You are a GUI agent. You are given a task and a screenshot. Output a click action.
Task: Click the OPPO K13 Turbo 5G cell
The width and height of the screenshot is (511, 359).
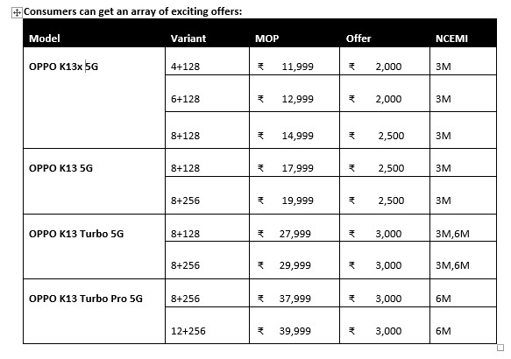tap(94, 246)
